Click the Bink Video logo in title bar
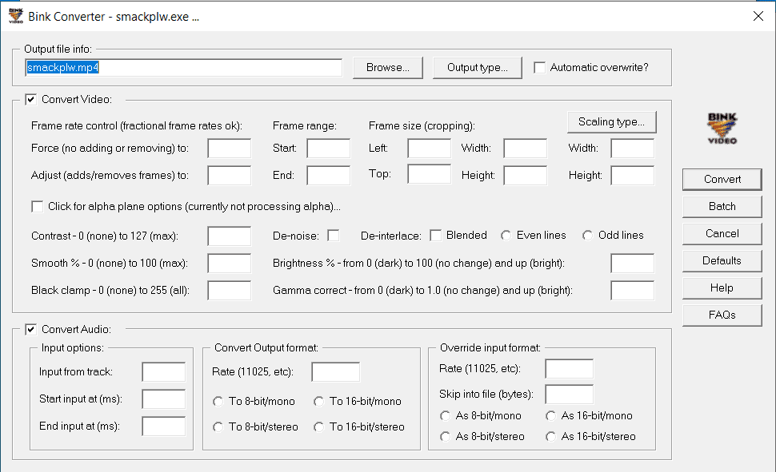 coord(16,16)
